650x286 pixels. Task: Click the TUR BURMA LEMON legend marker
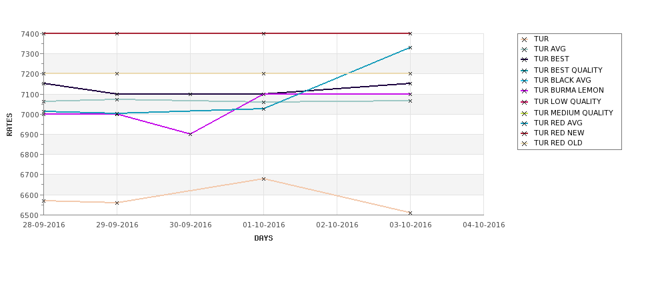pyautogui.click(x=525, y=91)
